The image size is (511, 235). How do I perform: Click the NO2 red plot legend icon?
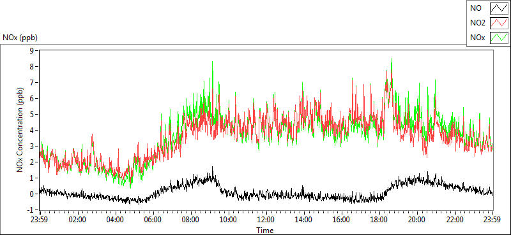tap(500, 23)
